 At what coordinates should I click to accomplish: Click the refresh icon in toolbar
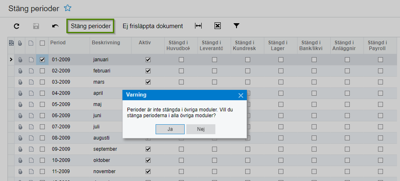(x=17, y=26)
